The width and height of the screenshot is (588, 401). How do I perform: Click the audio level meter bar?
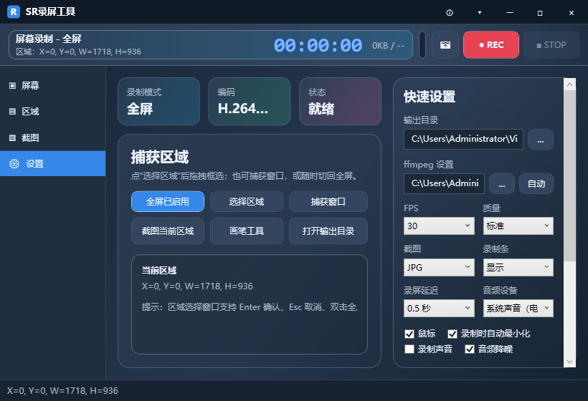point(422,45)
